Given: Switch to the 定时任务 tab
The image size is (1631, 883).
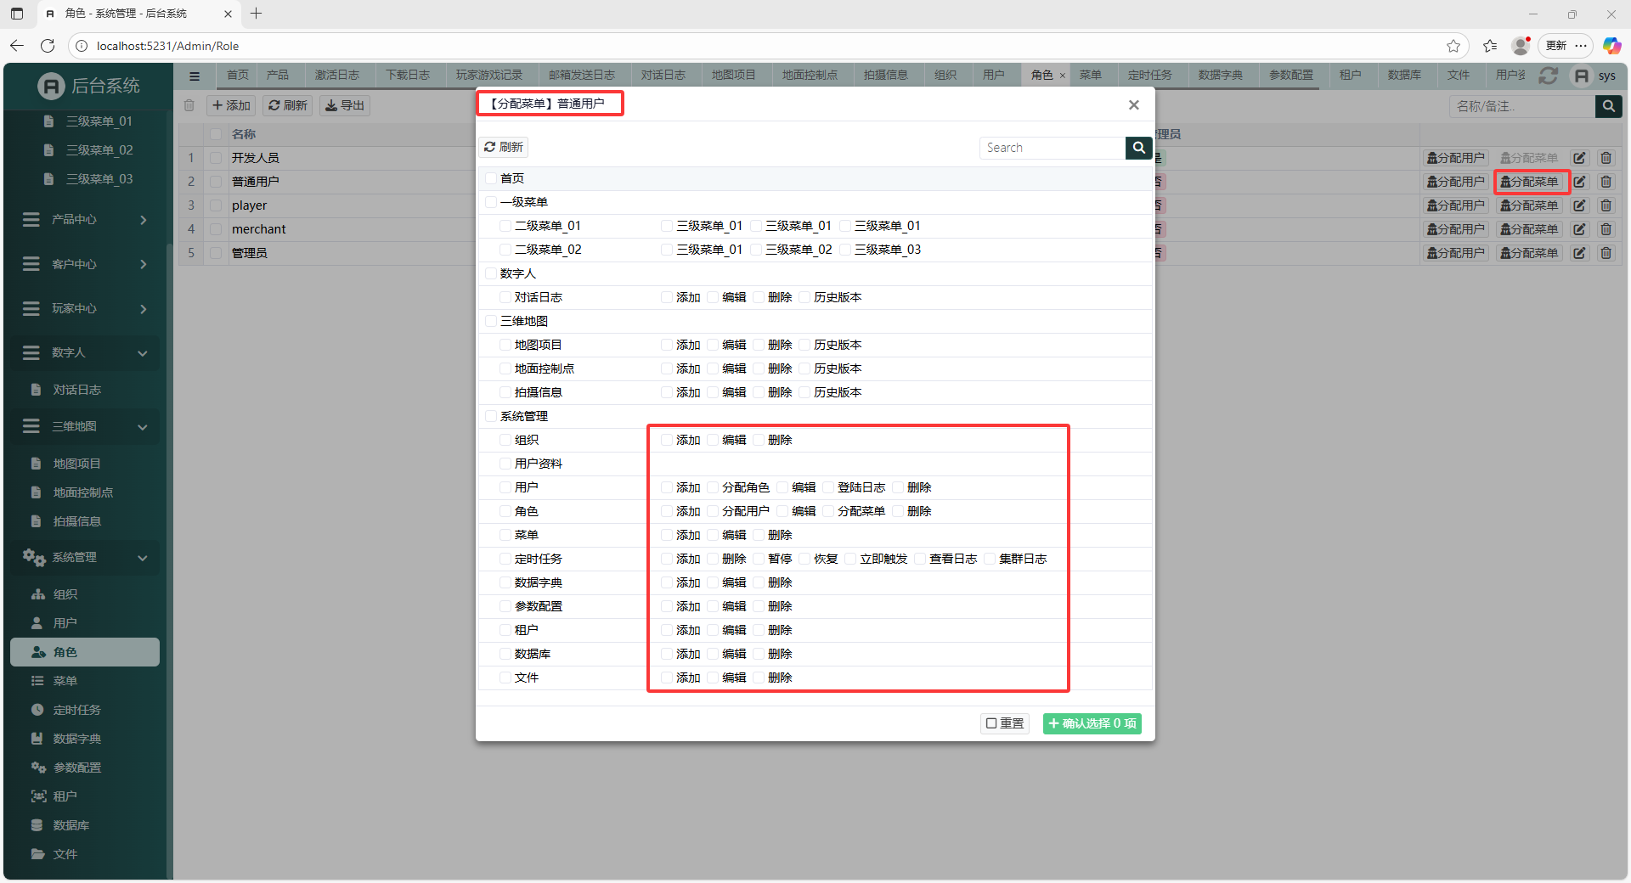Looking at the screenshot, I should tap(1149, 76).
